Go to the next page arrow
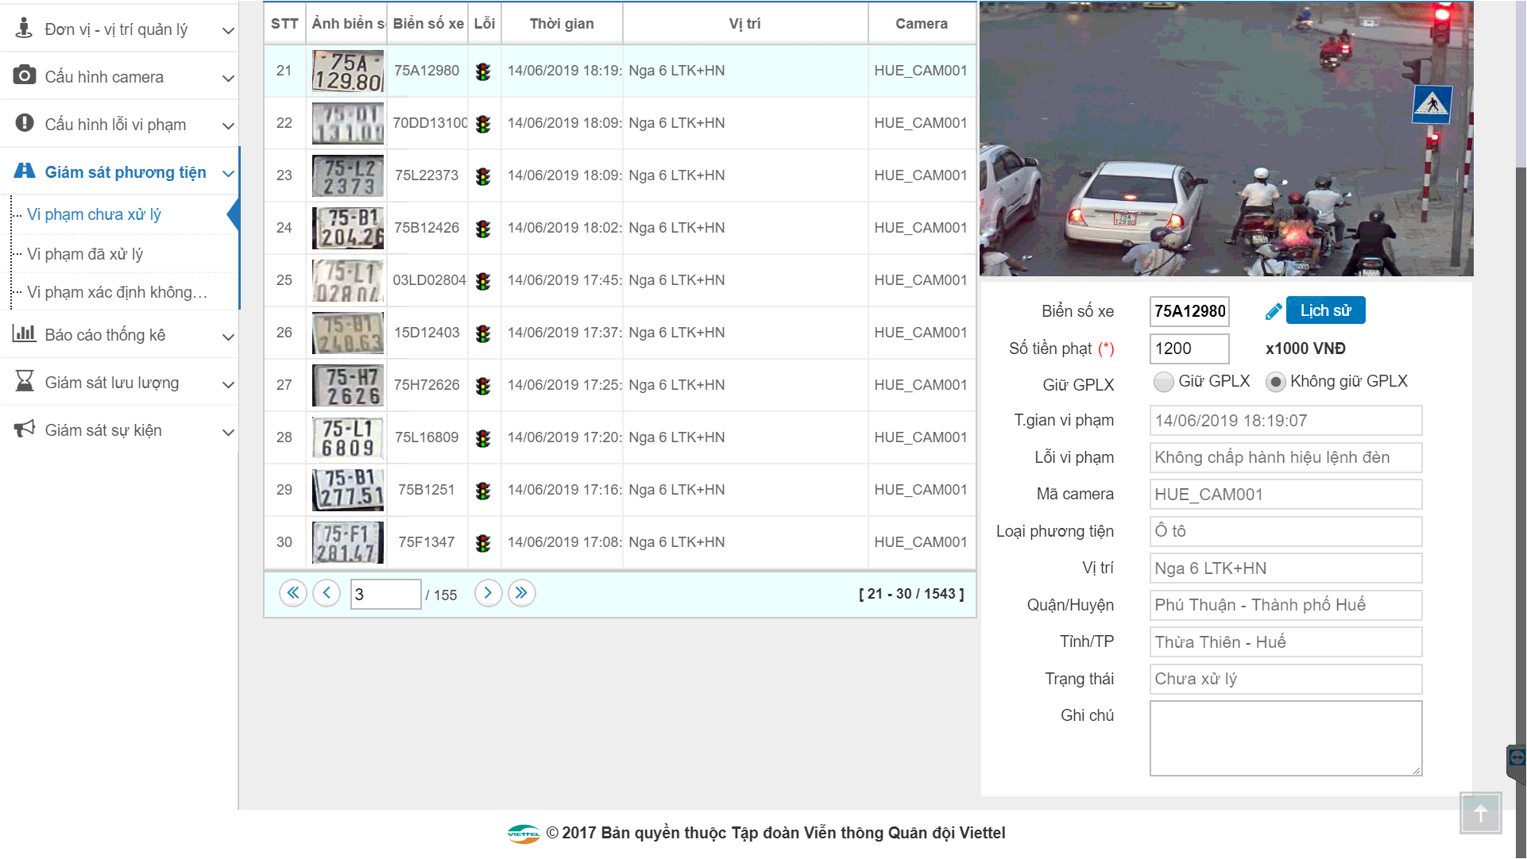Screen dimensions: 1527x859 pos(488,593)
